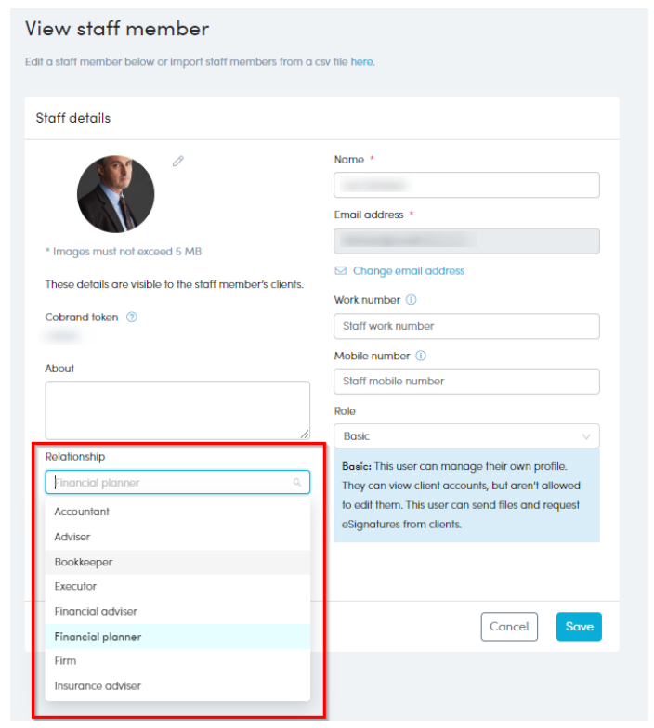Click the Work number info icon

pos(411,299)
